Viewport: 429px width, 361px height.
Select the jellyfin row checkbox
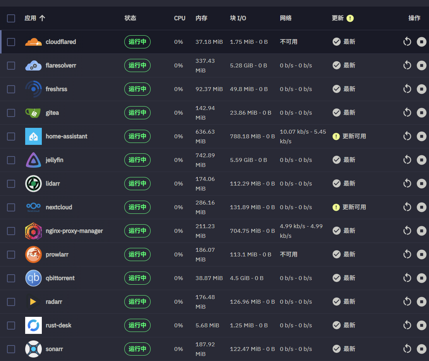coord(11,160)
